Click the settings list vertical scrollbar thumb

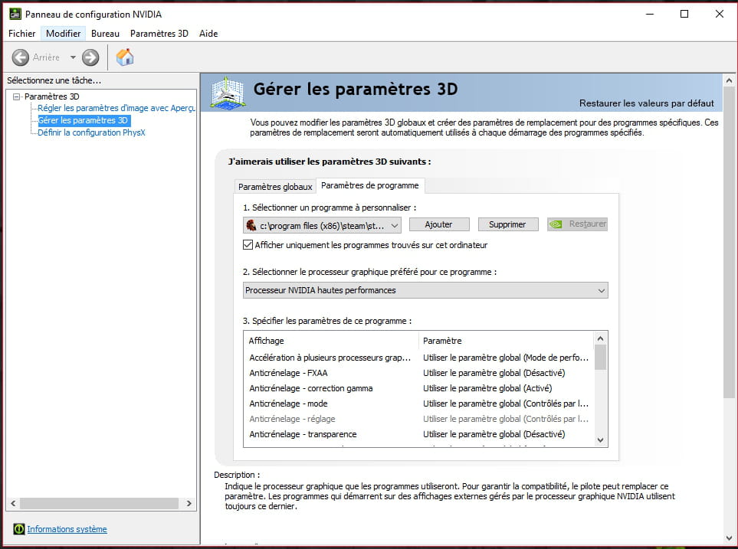tap(600, 358)
